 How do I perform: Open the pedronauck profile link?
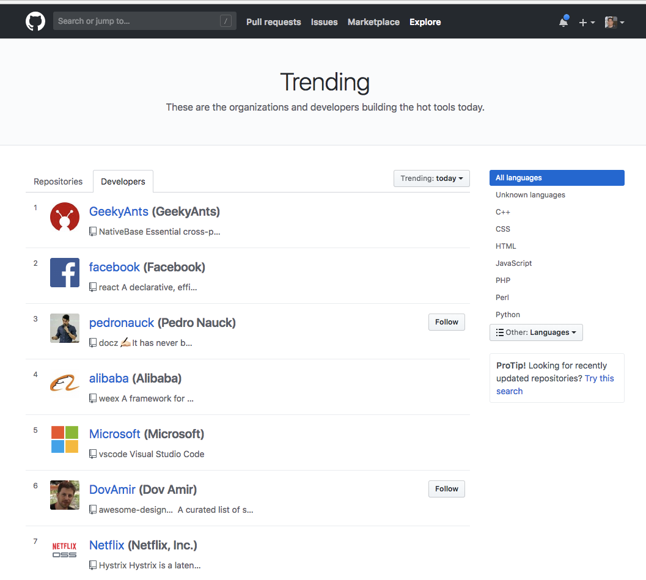pyautogui.click(x=122, y=323)
